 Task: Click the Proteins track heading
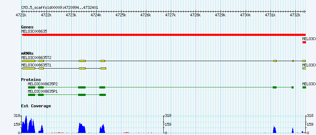tap(31, 80)
